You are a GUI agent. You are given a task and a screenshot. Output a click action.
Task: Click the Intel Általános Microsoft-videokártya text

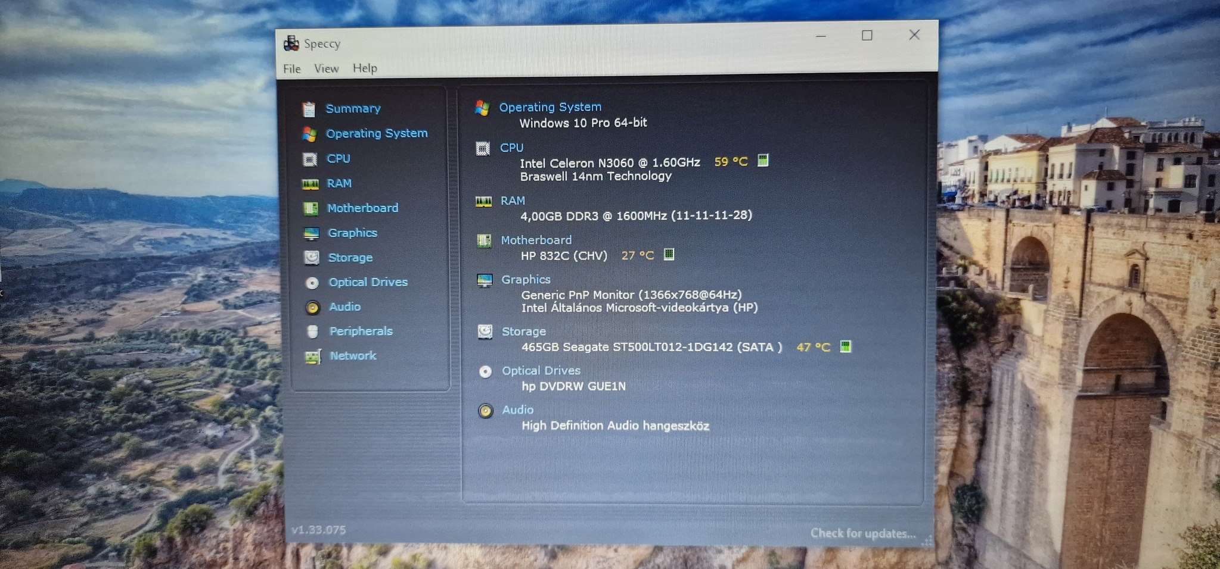(x=640, y=308)
